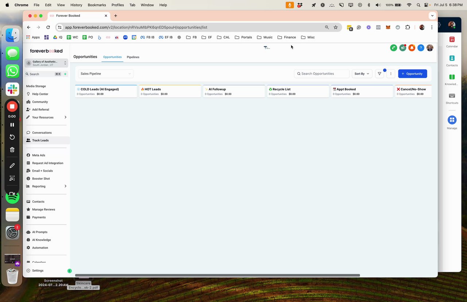
Task: Collapse sidebar with green arrow button
Action: point(70,271)
